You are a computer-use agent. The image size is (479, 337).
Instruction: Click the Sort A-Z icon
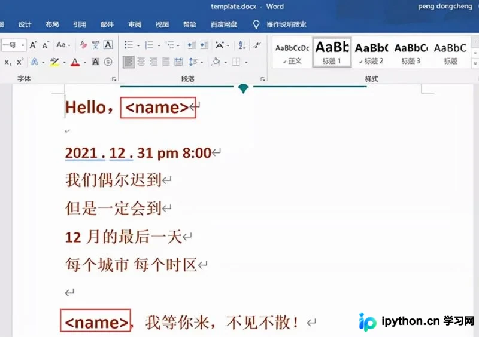pos(242,45)
